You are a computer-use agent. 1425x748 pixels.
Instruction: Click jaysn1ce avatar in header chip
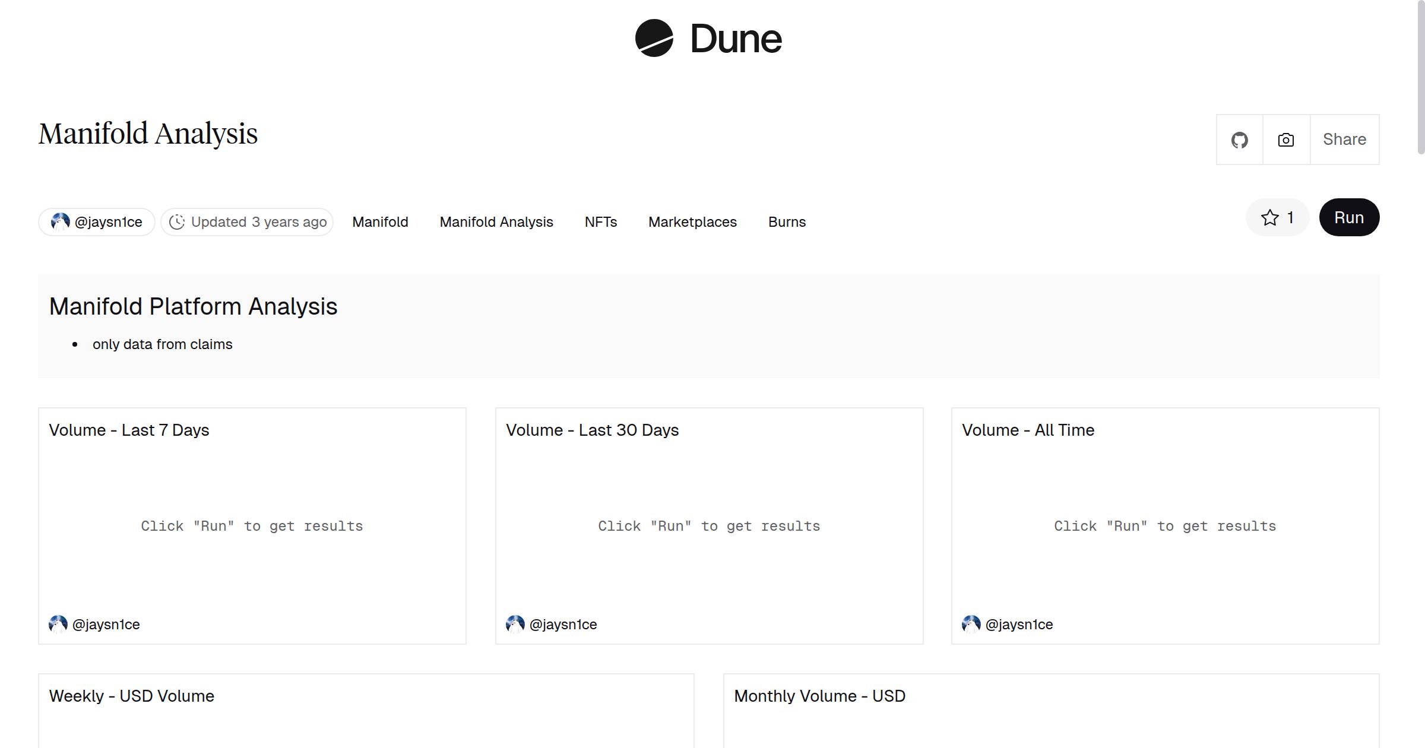point(60,222)
